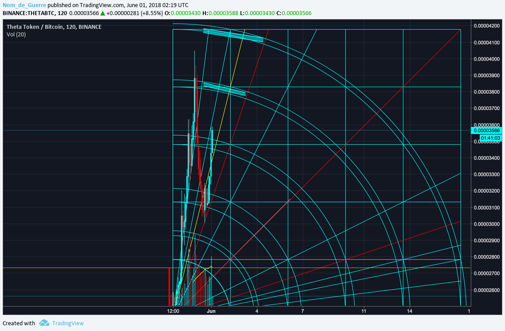Click the 0.00004000 price axis label

487,59
